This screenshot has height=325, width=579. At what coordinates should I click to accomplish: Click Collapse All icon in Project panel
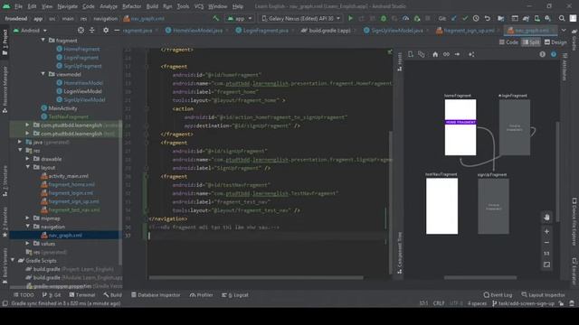[92, 30]
